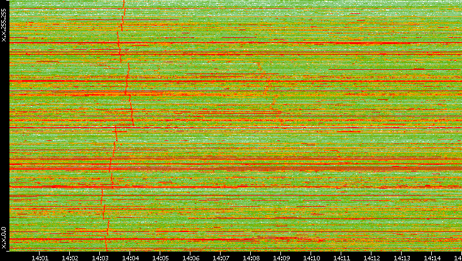Click the x.x.0.0 address axis label
462x261 pixels.
point(4,238)
